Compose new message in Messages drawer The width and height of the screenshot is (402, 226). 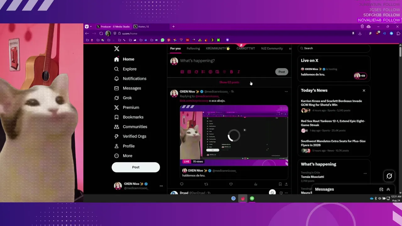(381, 190)
